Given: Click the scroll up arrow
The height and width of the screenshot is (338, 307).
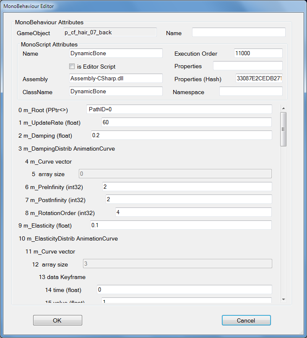Looking at the screenshot, I should pos(284,109).
